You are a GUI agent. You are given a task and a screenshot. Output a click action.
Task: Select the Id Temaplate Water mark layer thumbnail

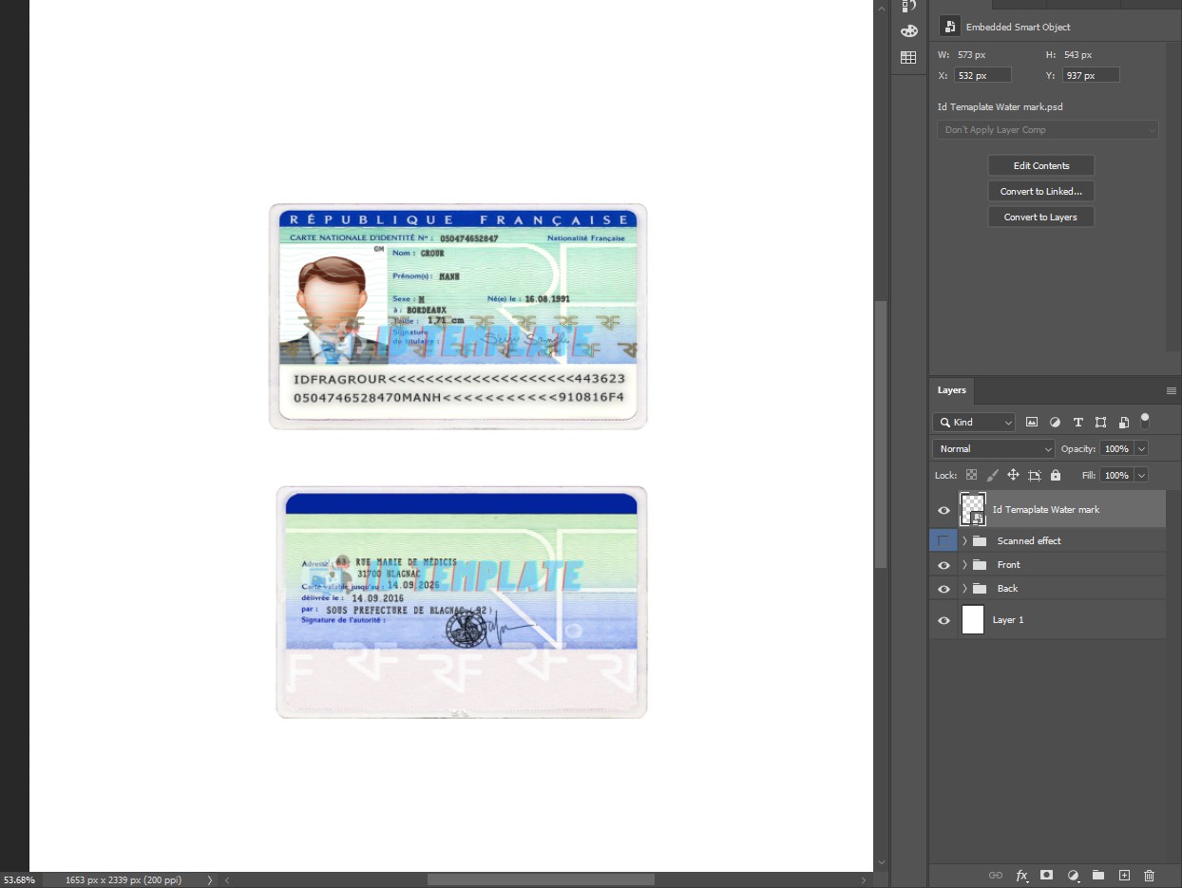click(973, 509)
